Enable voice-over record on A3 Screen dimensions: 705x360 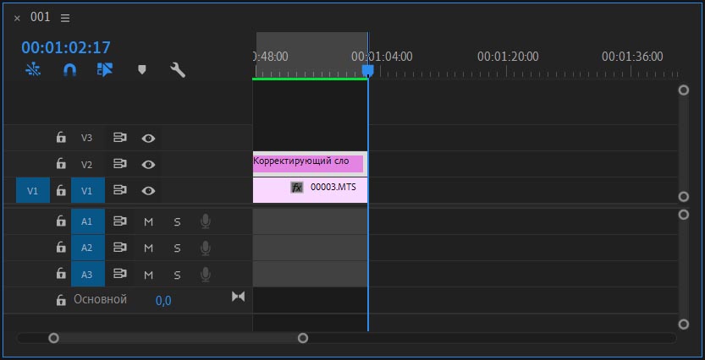coord(206,275)
